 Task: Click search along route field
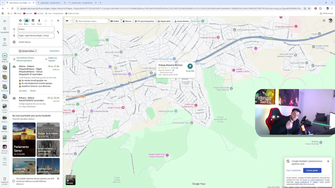point(91,21)
